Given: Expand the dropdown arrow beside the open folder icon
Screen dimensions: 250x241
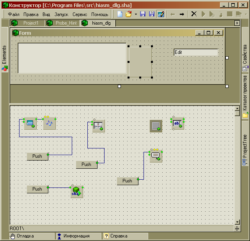Looking at the screenshot, I should click(x=136, y=14).
